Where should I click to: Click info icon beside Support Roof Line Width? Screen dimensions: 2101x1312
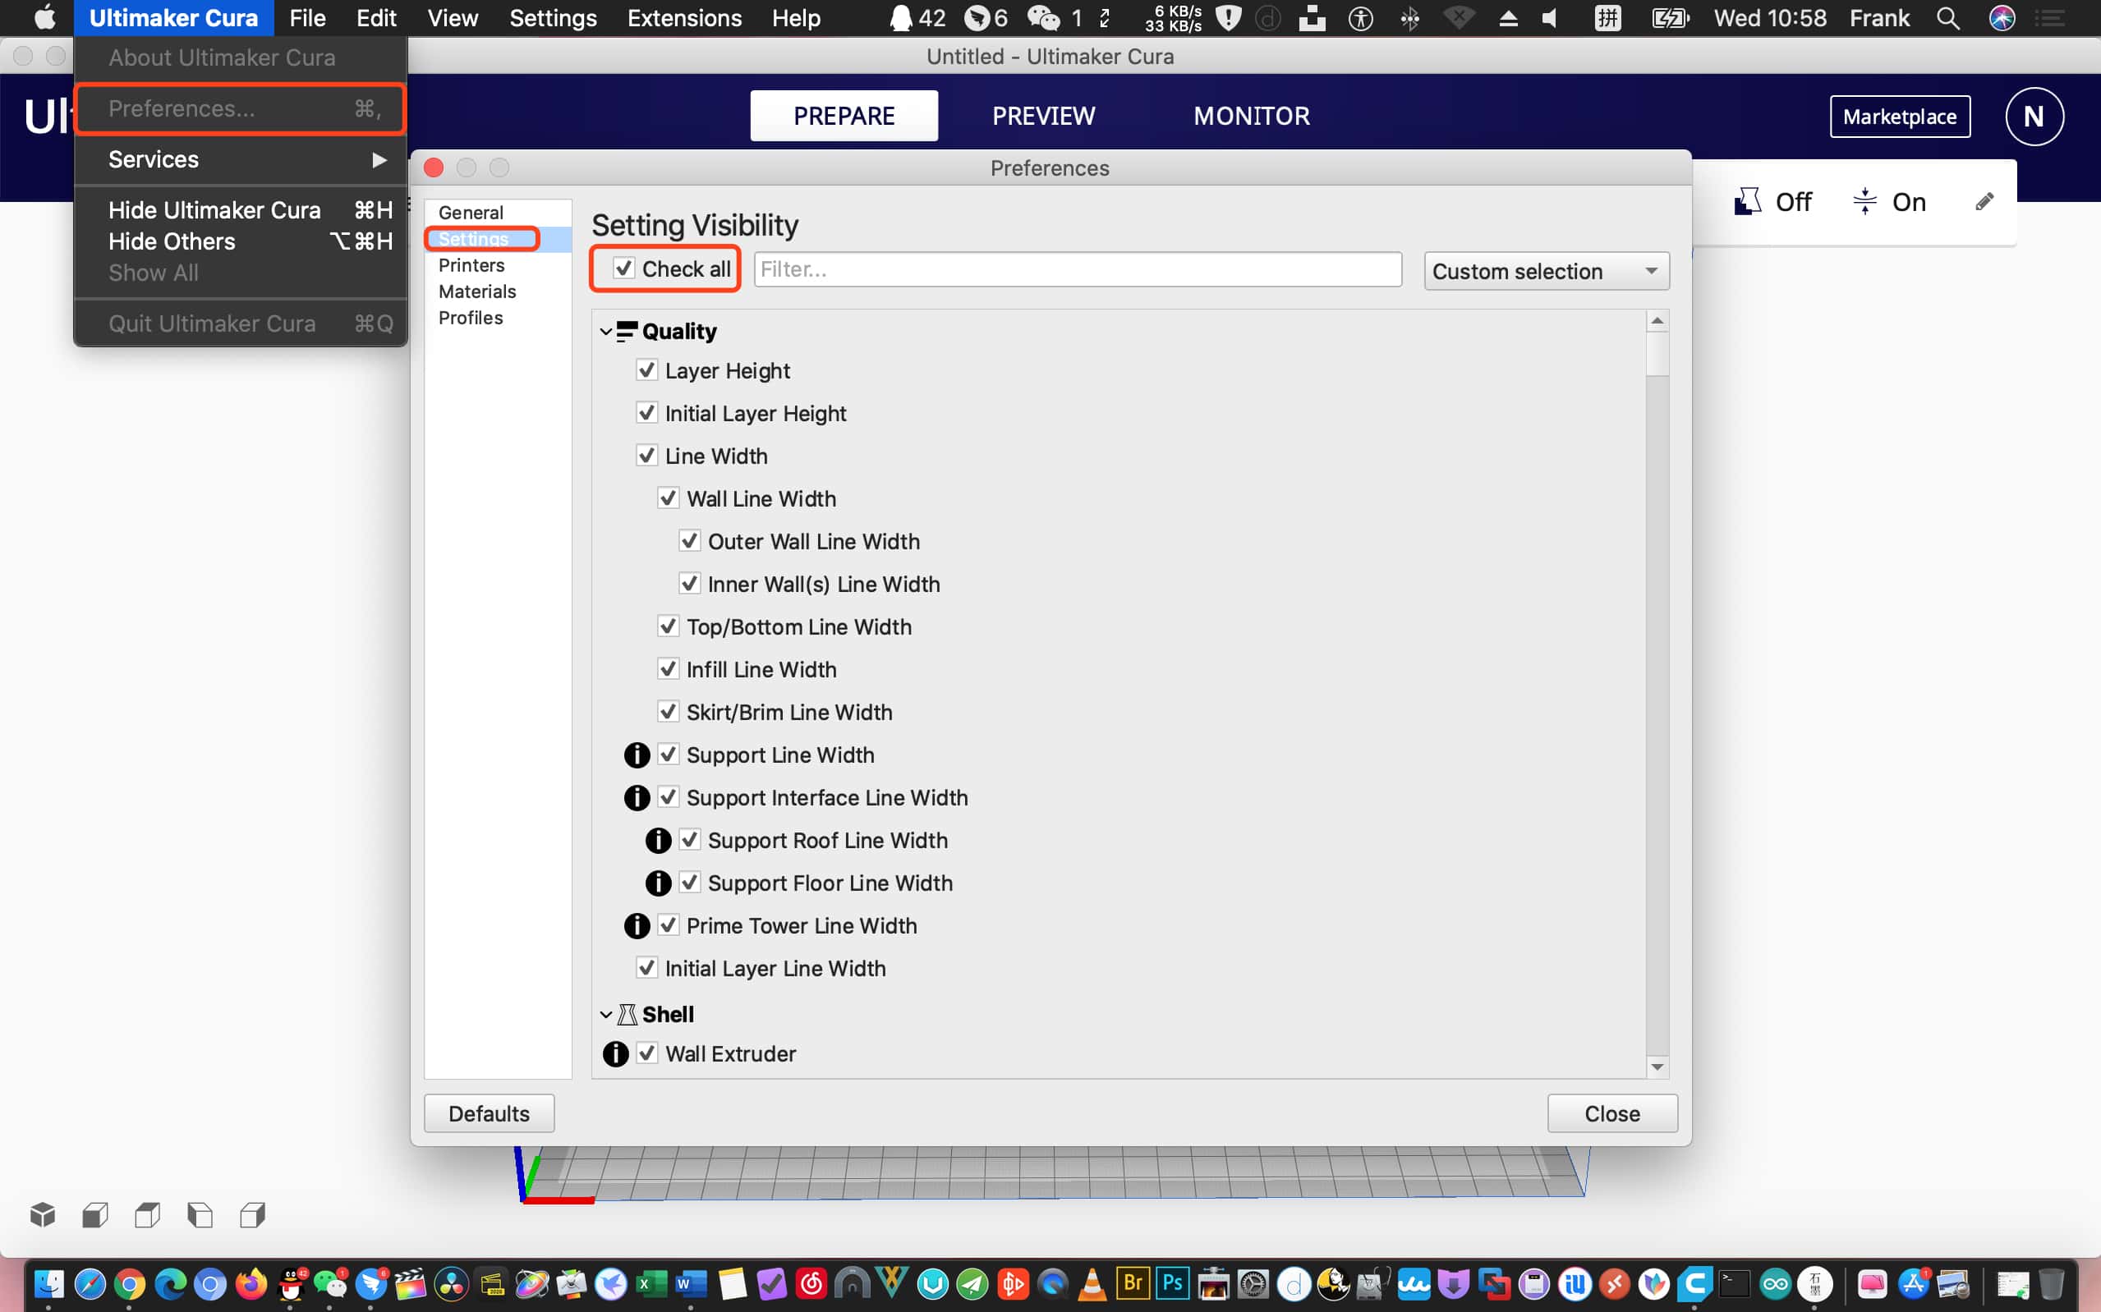[659, 840]
